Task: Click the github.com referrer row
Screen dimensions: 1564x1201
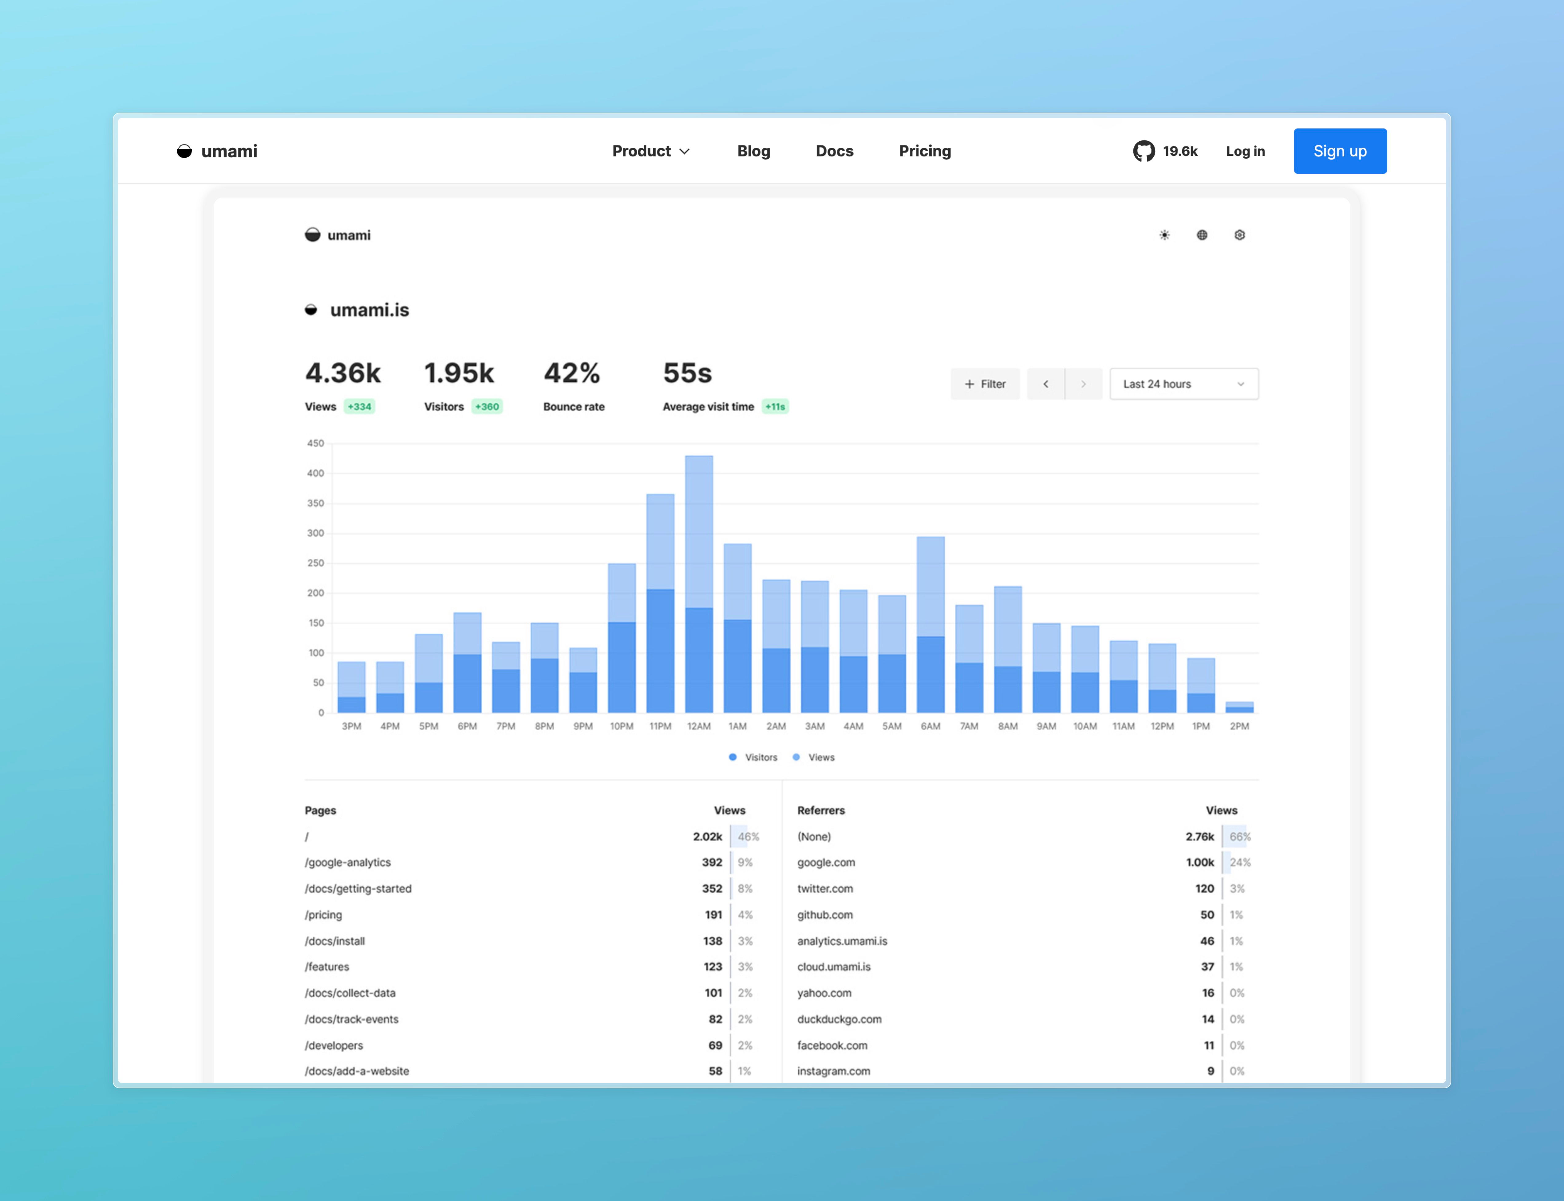Action: 1025,915
